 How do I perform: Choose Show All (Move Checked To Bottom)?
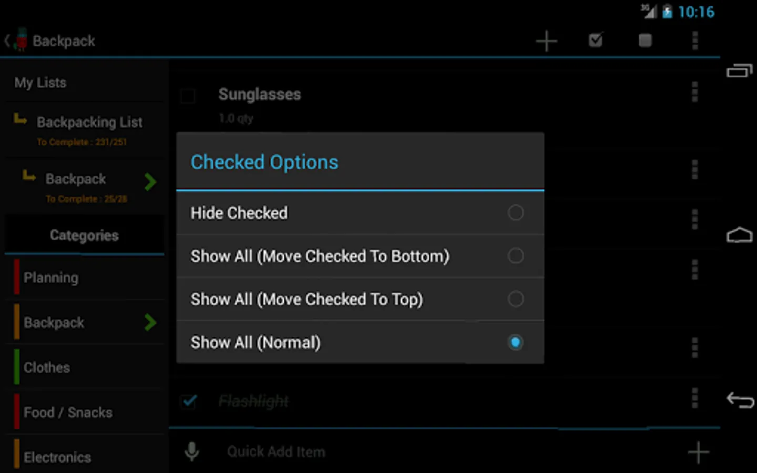(x=515, y=256)
